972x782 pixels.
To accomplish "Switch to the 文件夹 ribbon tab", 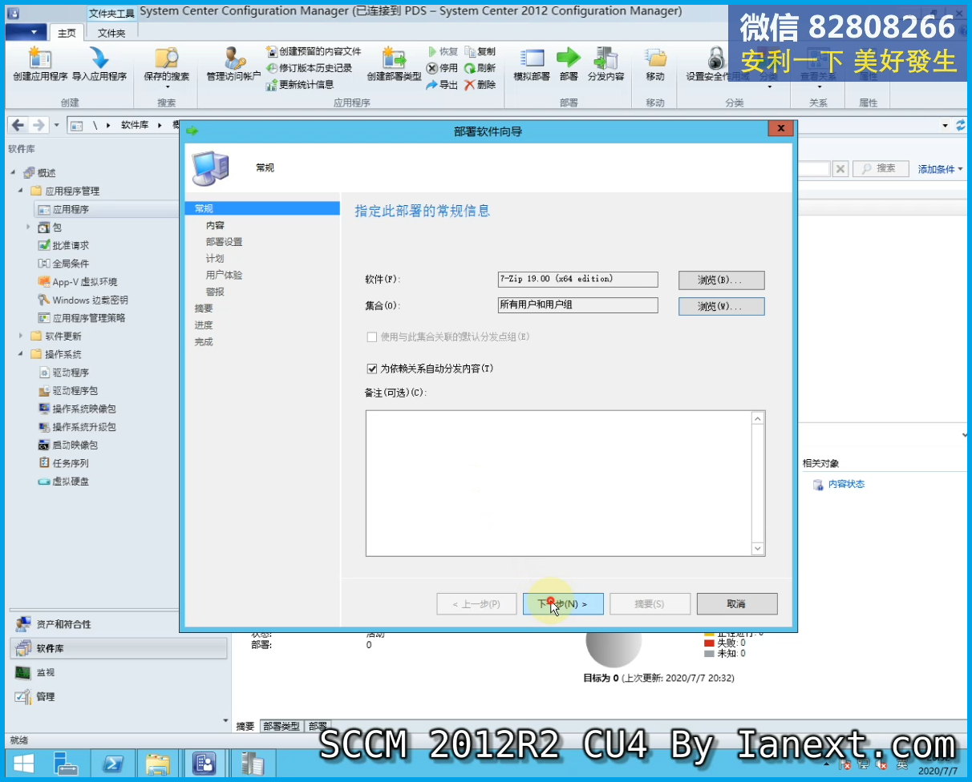I will [111, 33].
